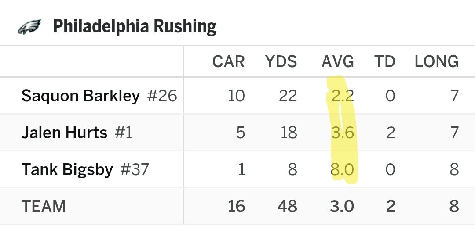Click the Philadelphia Eagles logo icon
Viewport: 475px width, 233px height.
29,27
